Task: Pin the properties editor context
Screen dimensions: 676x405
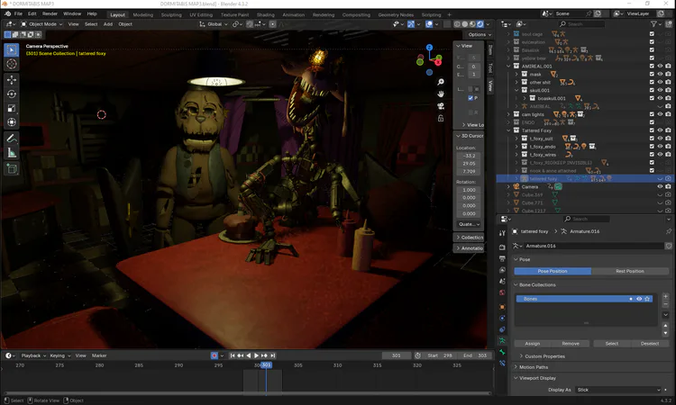Action: coord(669,231)
